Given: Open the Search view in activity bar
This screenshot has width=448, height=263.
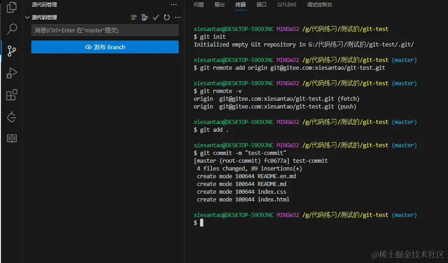Looking at the screenshot, I should [12, 29].
